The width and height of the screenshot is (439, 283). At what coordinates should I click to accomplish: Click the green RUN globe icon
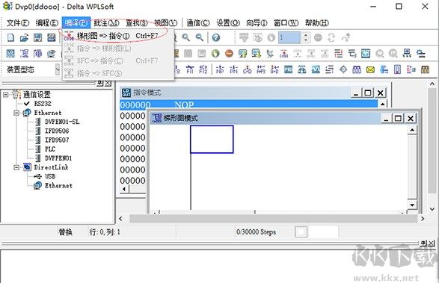[215, 54]
